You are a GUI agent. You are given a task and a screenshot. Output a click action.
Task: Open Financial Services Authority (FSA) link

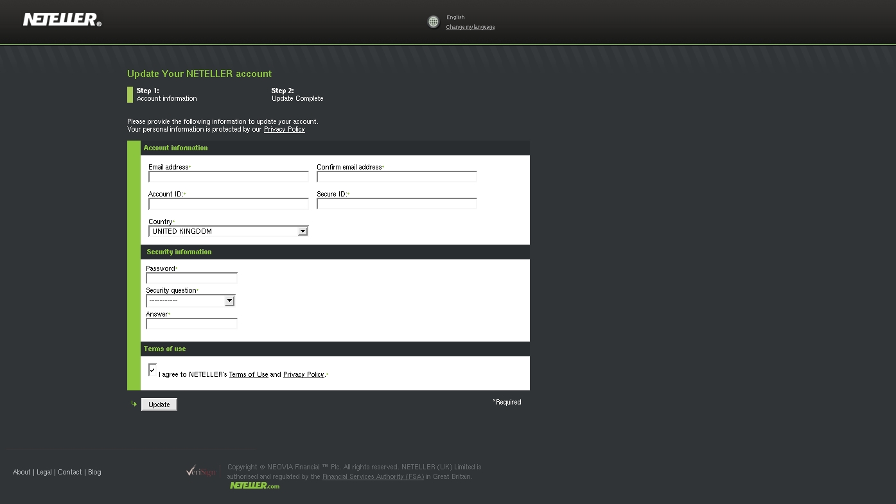click(x=373, y=476)
